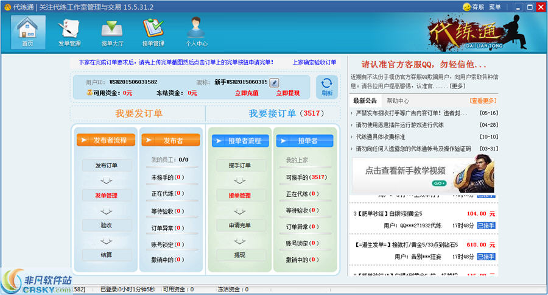
Task: Open notice 请勿使用恶意插件运行游戏进行代练
Action: (400, 125)
